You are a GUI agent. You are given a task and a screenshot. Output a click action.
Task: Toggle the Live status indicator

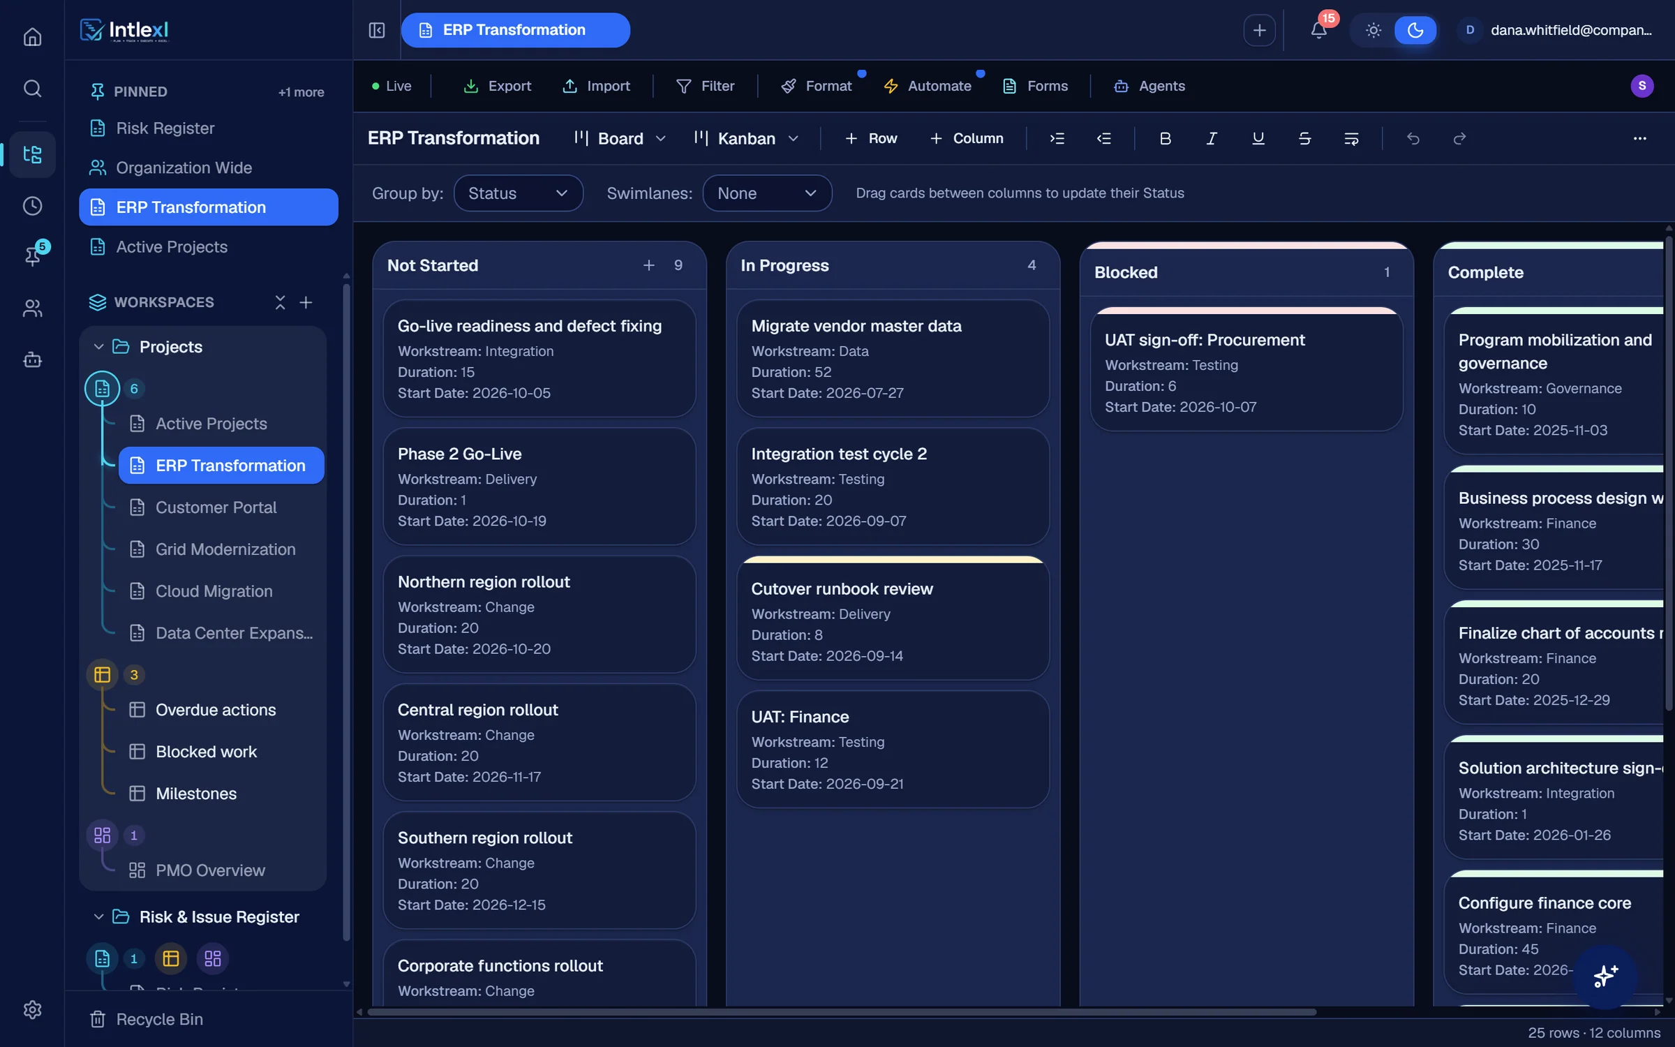(392, 86)
